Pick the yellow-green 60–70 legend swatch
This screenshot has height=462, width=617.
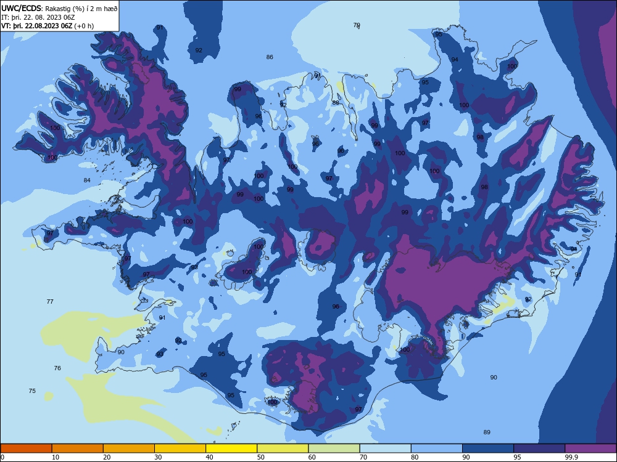[334, 448]
